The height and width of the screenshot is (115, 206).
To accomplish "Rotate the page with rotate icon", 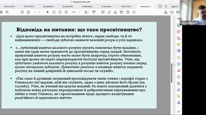I will [134, 12].
